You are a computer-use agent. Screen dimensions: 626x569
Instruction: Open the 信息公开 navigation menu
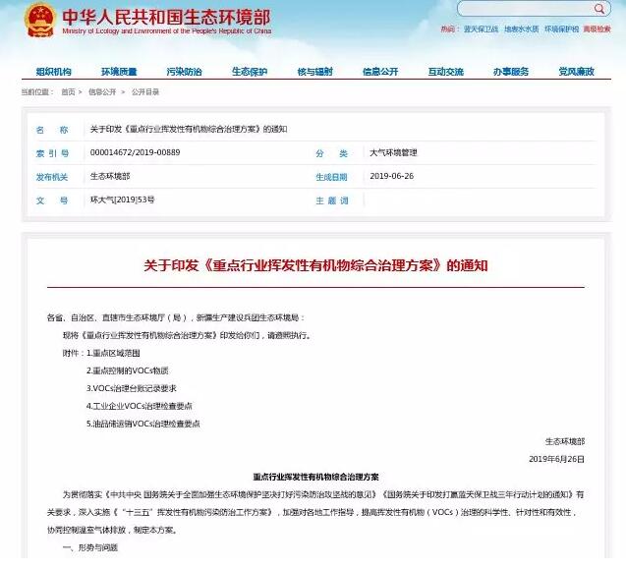(380, 72)
